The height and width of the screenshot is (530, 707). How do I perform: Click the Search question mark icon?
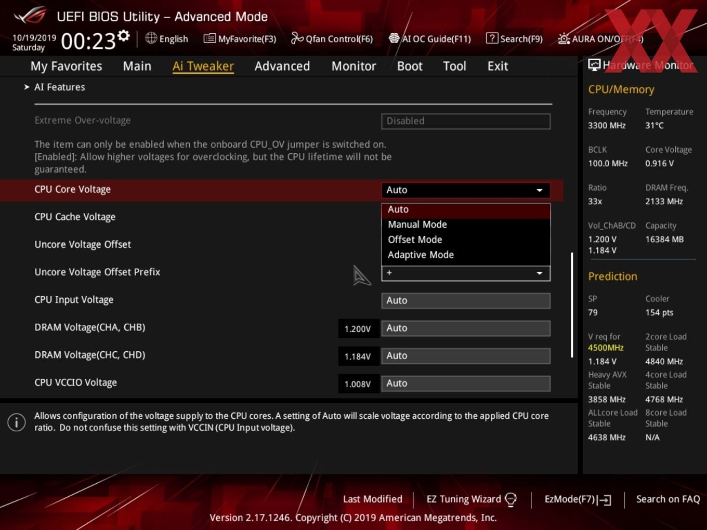(x=492, y=38)
